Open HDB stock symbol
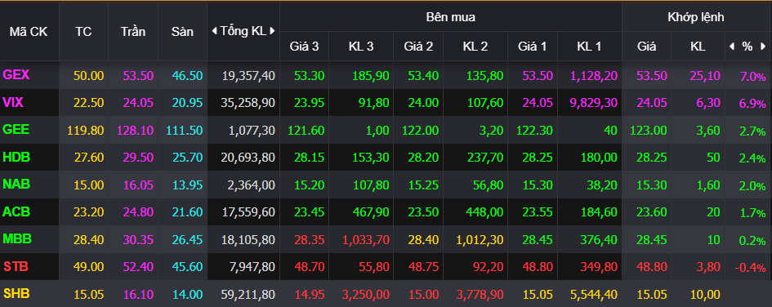Viewport: 772px width, 307px height. 16,157
